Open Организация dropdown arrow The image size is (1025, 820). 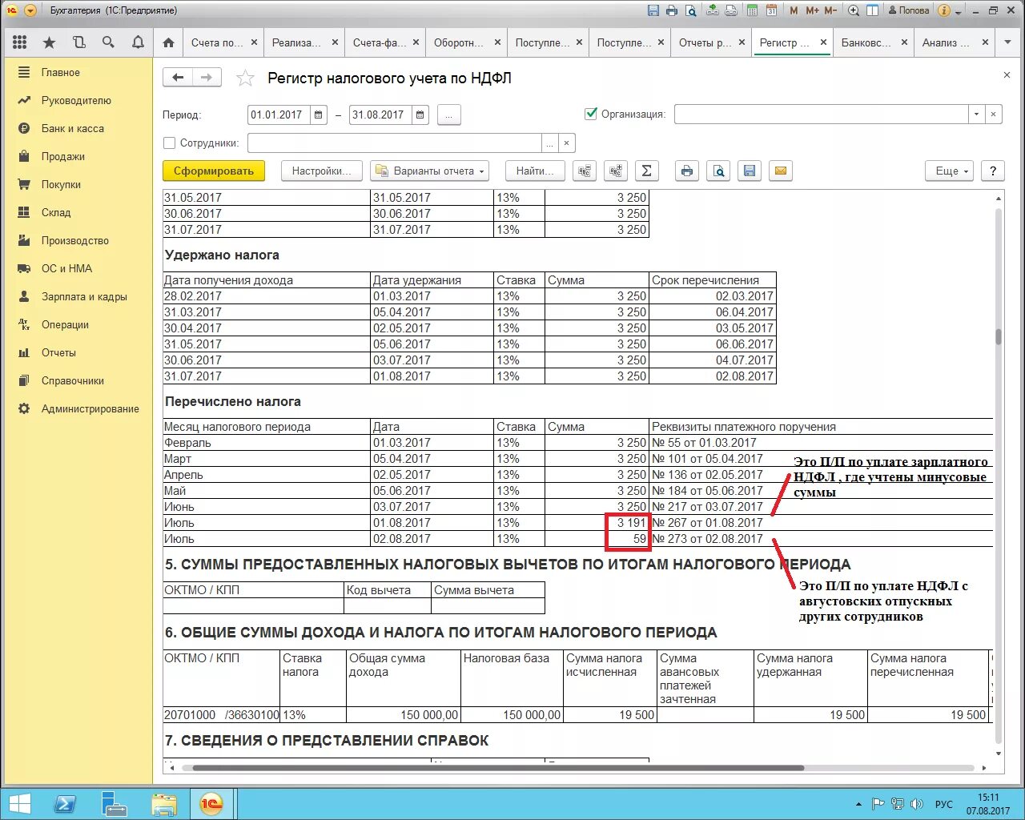point(976,115)
